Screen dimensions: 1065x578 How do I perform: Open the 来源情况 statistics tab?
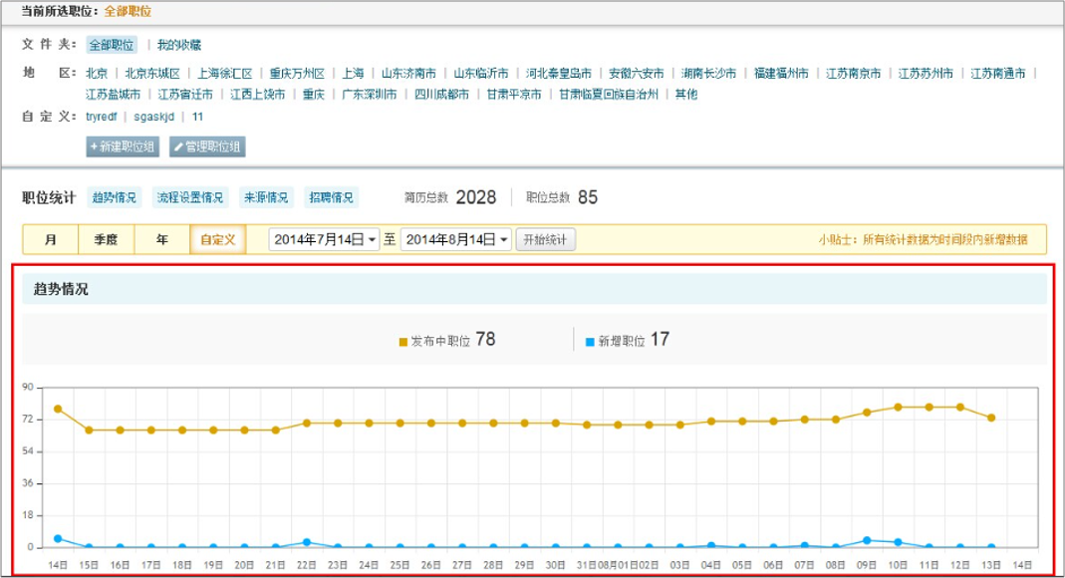click(266, 197)
